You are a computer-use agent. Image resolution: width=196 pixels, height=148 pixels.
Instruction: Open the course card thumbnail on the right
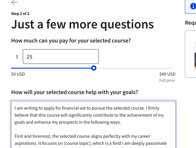[x=195, y=56]
